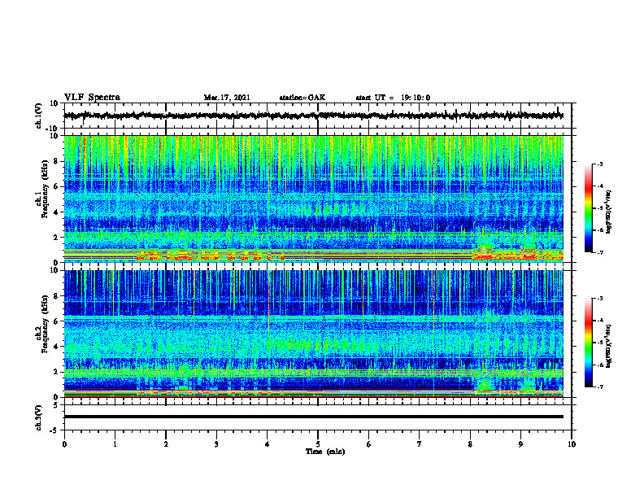Screen dimensions: 644x498
Task: Click the ch.2 frequency axis "2" tick label
Action: click(56, 372)
